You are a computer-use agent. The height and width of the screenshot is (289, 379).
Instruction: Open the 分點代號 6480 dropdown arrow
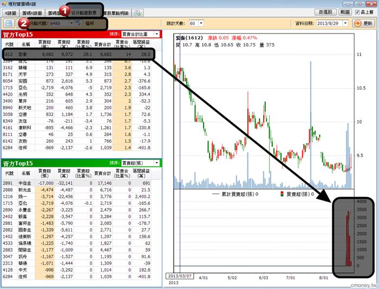click(x=71, y=23)
